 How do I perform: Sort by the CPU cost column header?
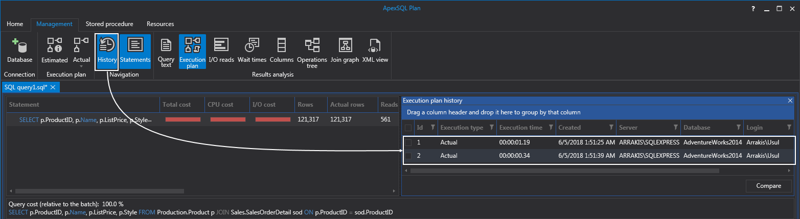(227, 105)
